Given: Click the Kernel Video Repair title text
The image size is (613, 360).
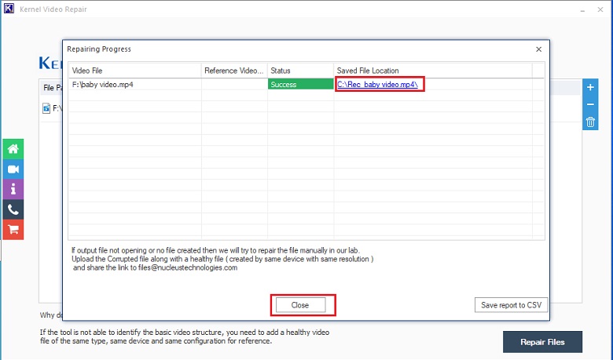Looking at the screenshot, I should click(53, 9).
